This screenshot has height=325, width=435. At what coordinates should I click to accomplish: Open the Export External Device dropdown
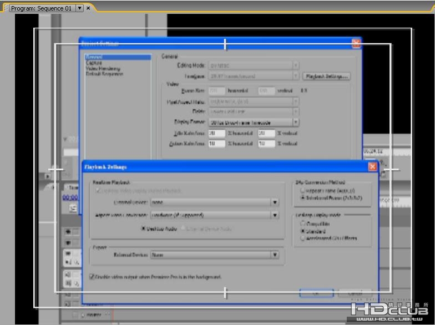[x=214, y=255]
